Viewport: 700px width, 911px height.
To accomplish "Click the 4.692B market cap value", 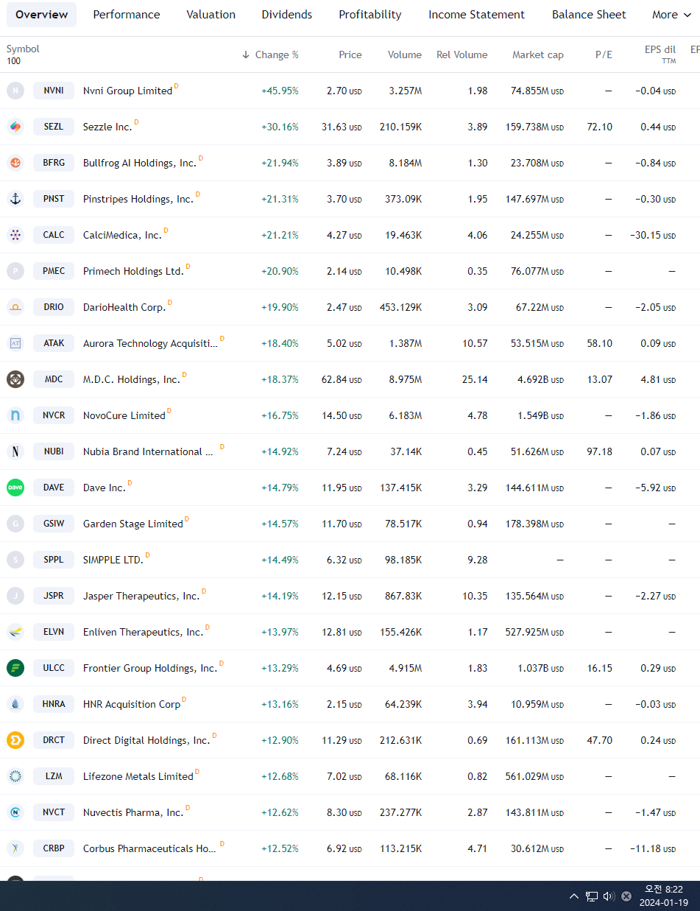I will 537,380.
